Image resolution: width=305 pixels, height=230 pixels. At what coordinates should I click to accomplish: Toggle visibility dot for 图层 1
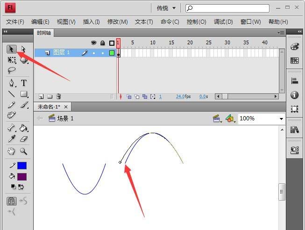[94, 53]
